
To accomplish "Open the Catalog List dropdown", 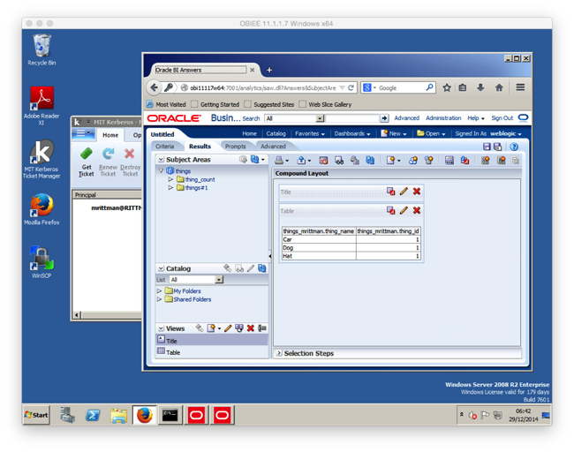I will click(219, 280).
